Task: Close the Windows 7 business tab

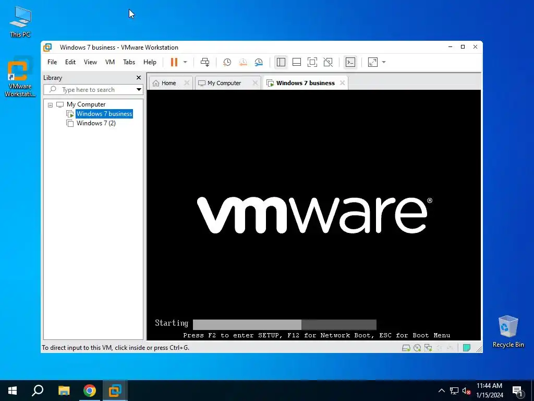Action: tap(342, 83)
